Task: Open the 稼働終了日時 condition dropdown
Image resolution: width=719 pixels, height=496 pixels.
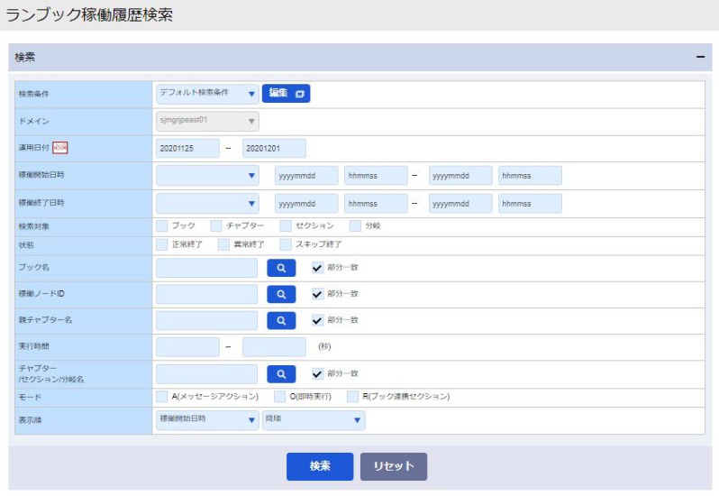Action: click(x=207, y=203)
